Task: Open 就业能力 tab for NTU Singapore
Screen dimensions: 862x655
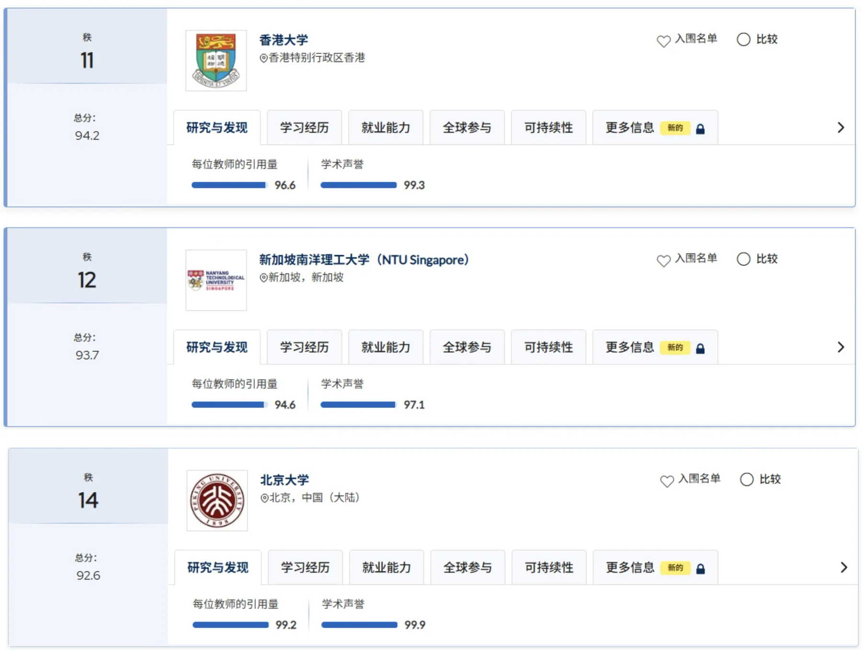Action: (x=386, y=347)
